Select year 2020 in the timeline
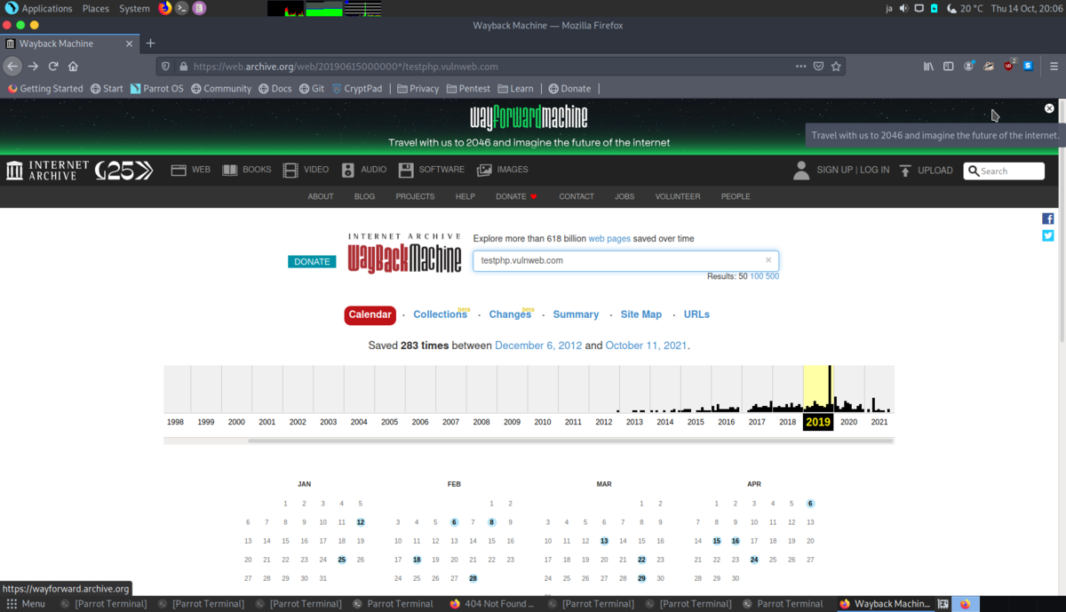 tap(848, 422)
